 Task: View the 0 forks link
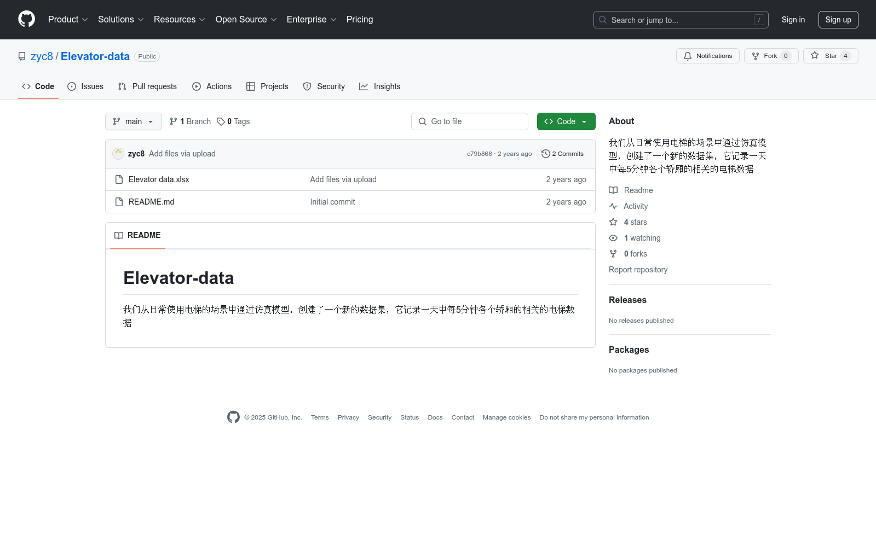pos(628,254)
